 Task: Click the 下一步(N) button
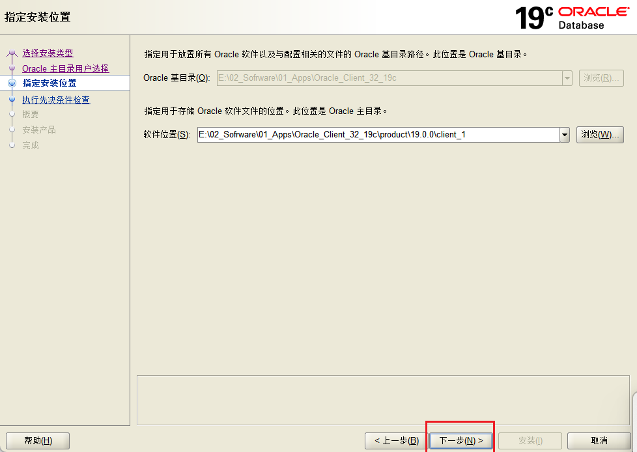point(460,440)
